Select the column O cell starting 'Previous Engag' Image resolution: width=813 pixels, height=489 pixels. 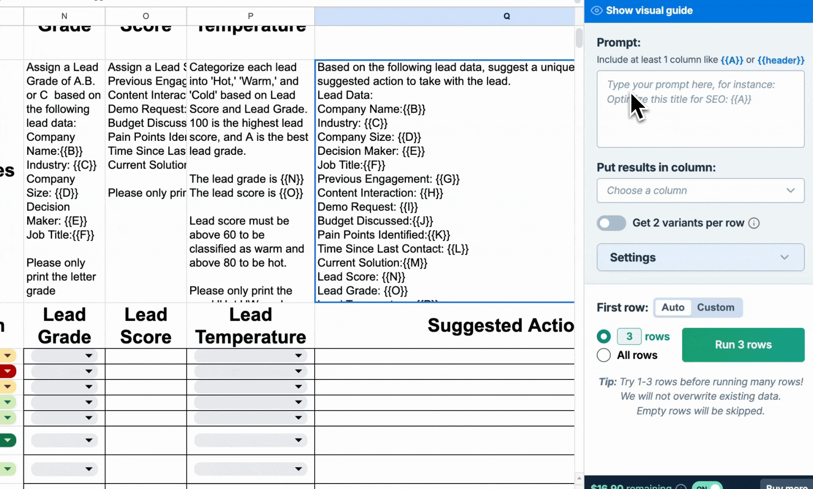(146, 181)
